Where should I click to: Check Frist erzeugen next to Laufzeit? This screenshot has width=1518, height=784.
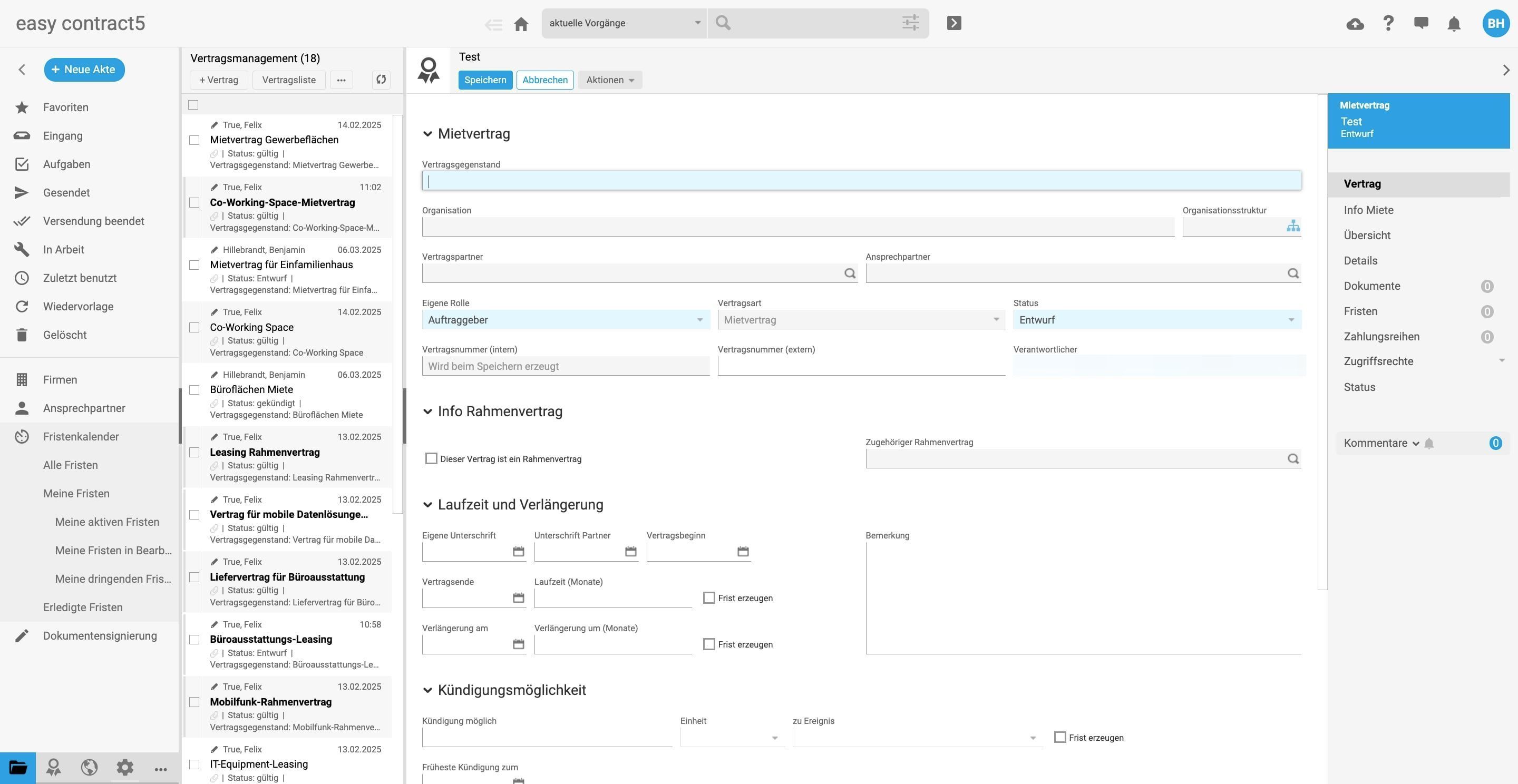tap(708, 597)
